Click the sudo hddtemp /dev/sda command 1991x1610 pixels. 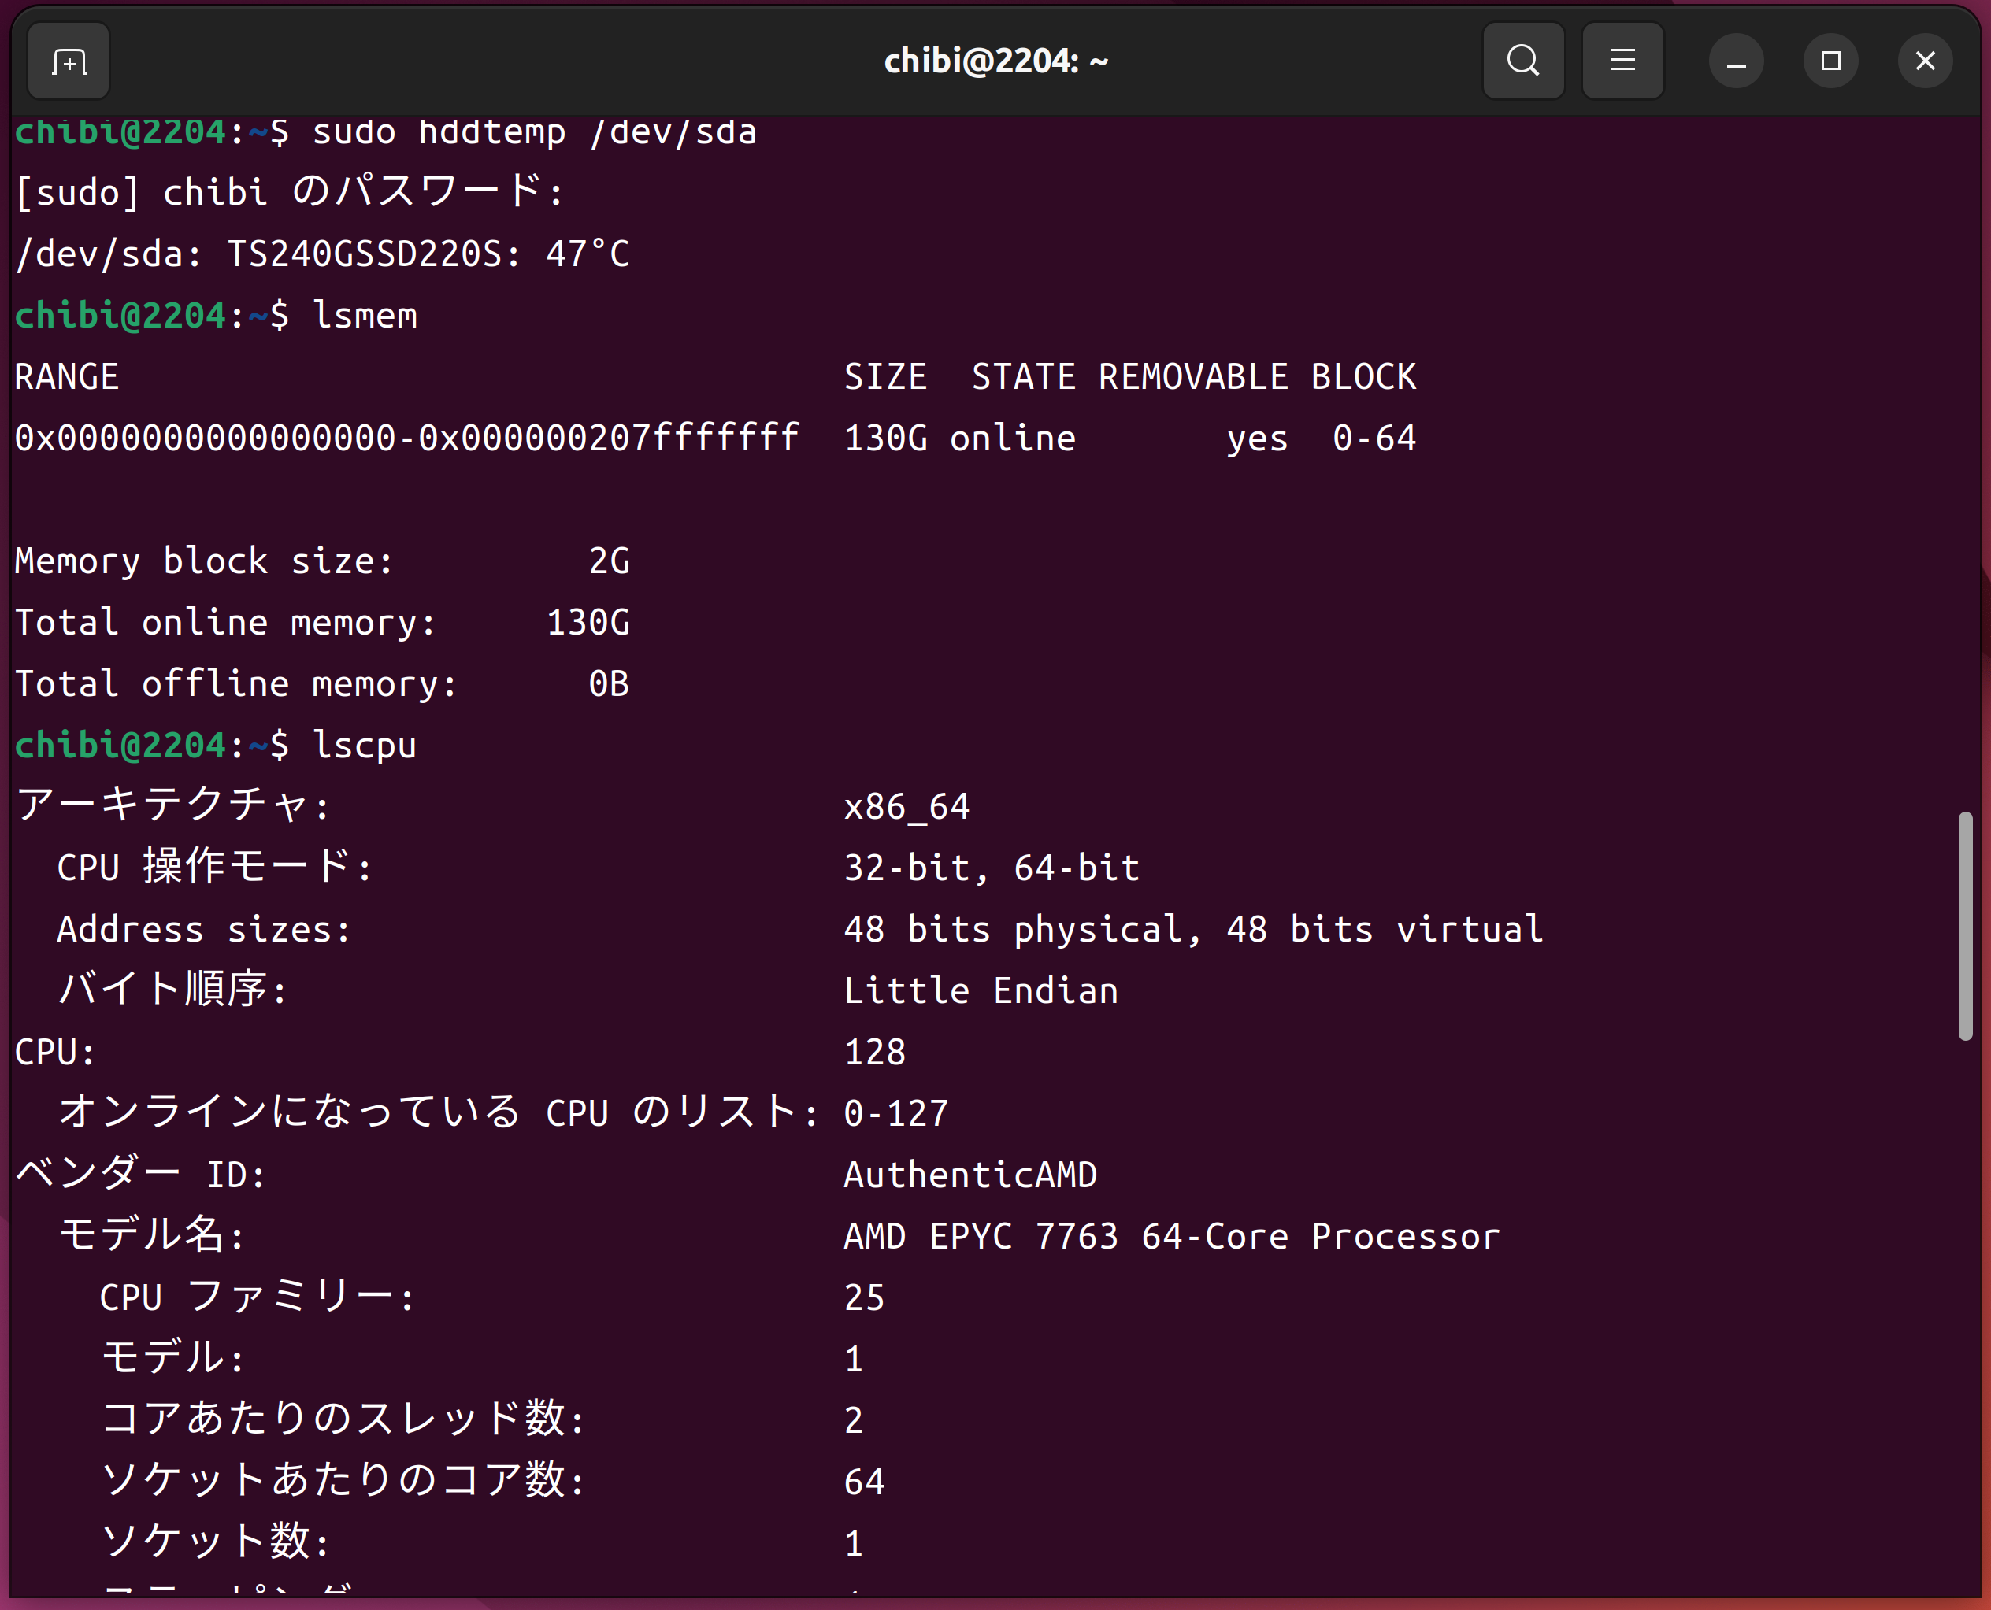pos(533,132)
